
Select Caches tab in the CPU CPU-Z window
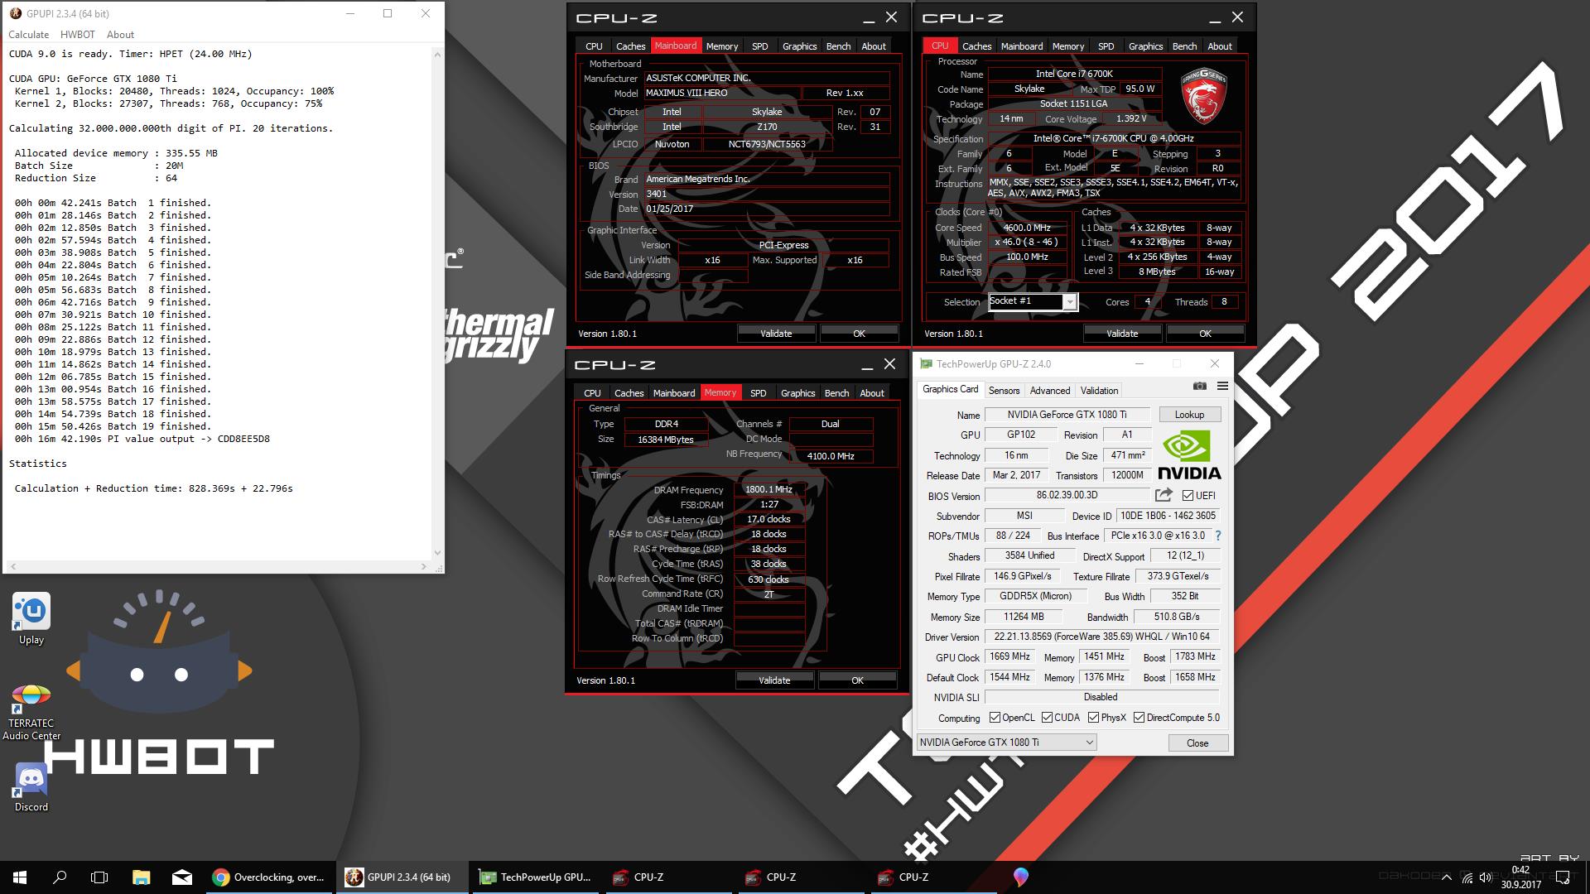pyautogui.click(x=976, y=46)
